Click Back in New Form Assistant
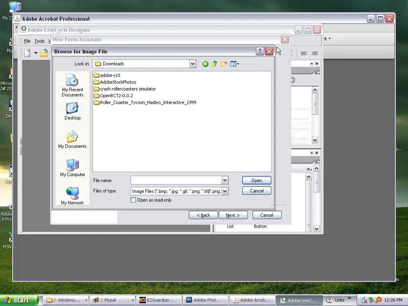 pos(203,215)
